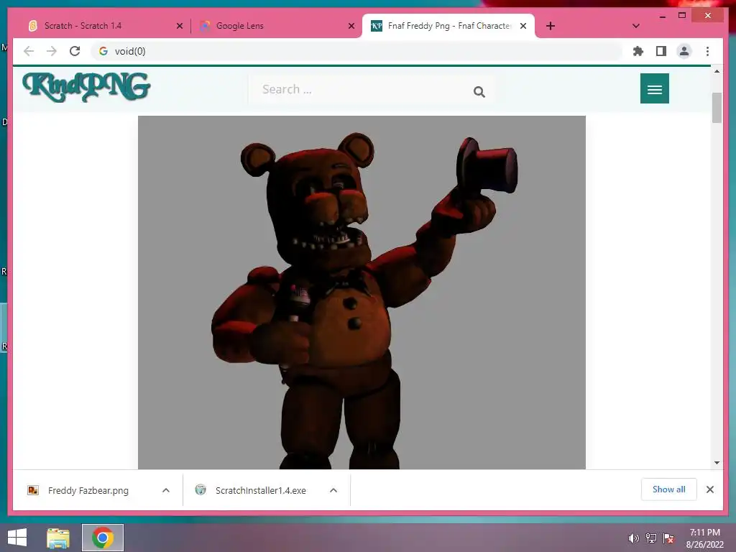Open File Explorer from taskbar
Screen dimensions: 736x552
pyautogui.click(x=58, y=538)
